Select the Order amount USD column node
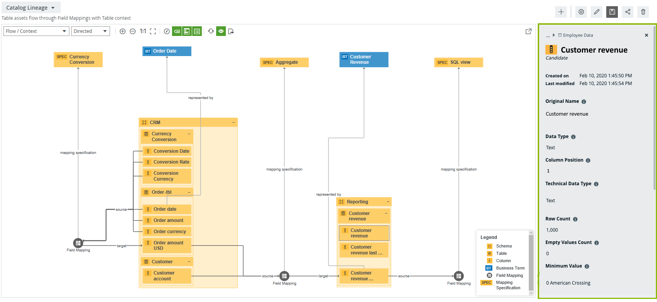Image resolution: width=657 pixels, height=302 pixels. [x=168, y=246]
